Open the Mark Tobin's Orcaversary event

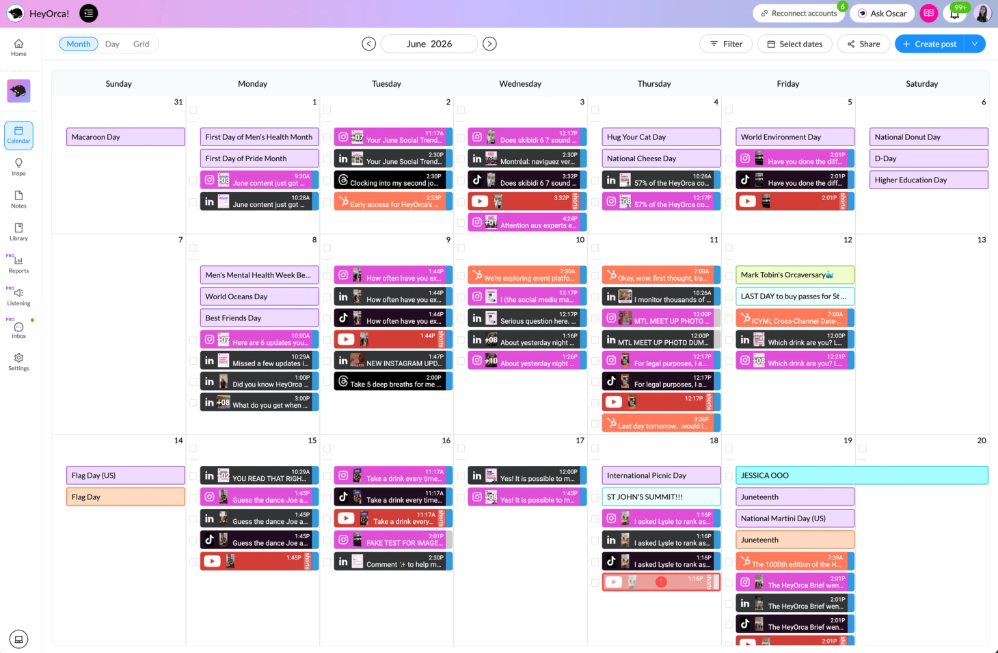(x=795, y=275)
